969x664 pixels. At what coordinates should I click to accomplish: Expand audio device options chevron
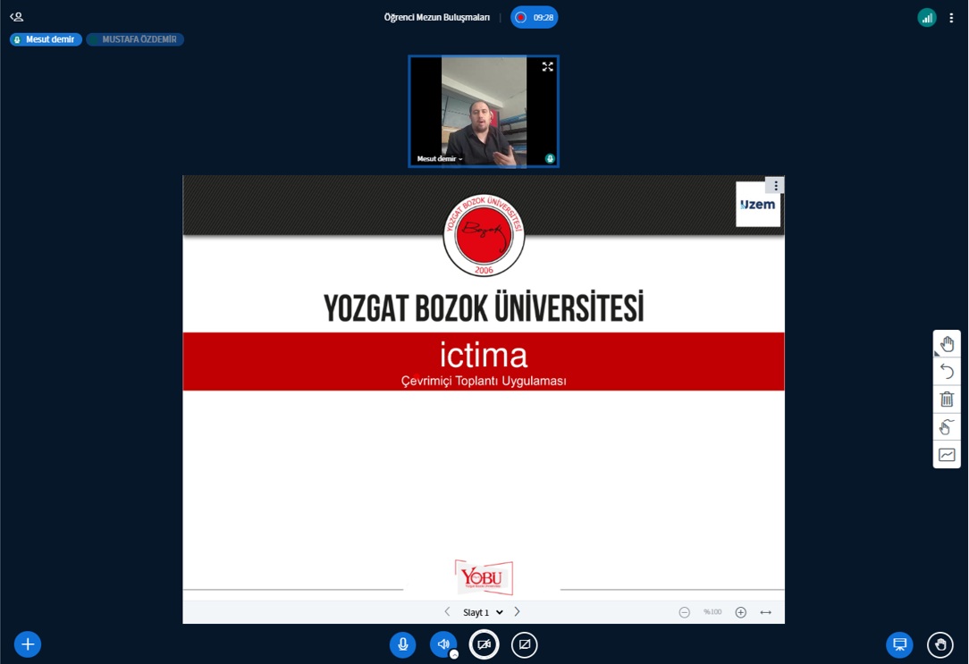pos(454,654)
